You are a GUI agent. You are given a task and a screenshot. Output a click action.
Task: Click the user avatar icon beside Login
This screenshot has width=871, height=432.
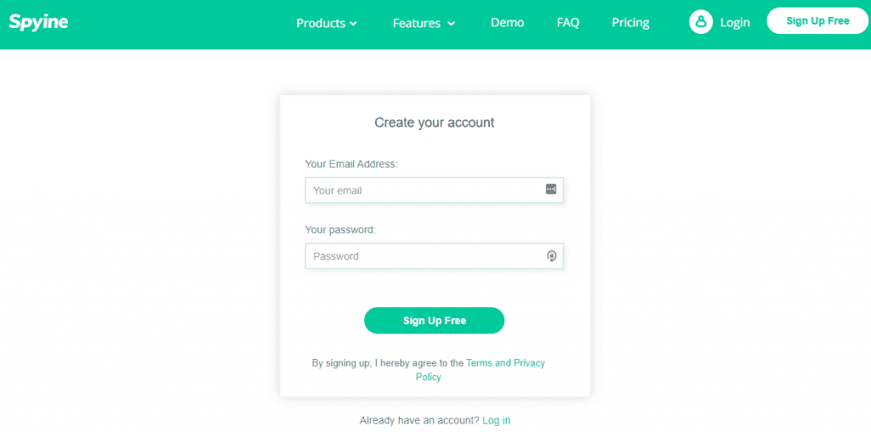[x=699, y=22]
